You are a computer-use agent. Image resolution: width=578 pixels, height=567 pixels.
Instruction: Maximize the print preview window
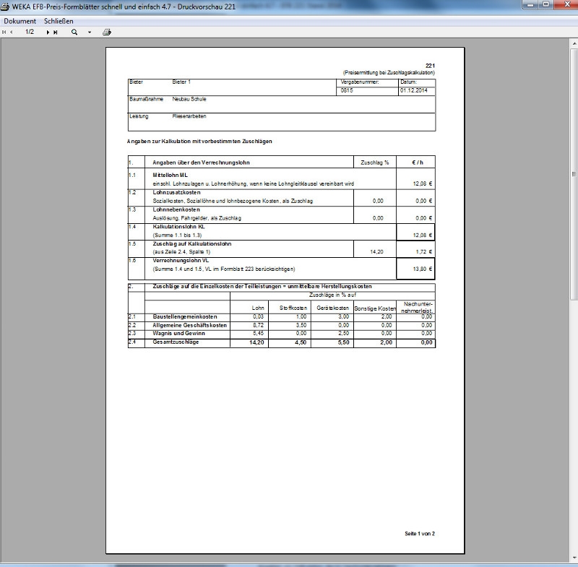click(546, 4)
